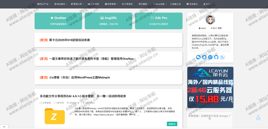
Task: Expand the 软件编程 nav dropdown
Action: [x=144, y=4]
